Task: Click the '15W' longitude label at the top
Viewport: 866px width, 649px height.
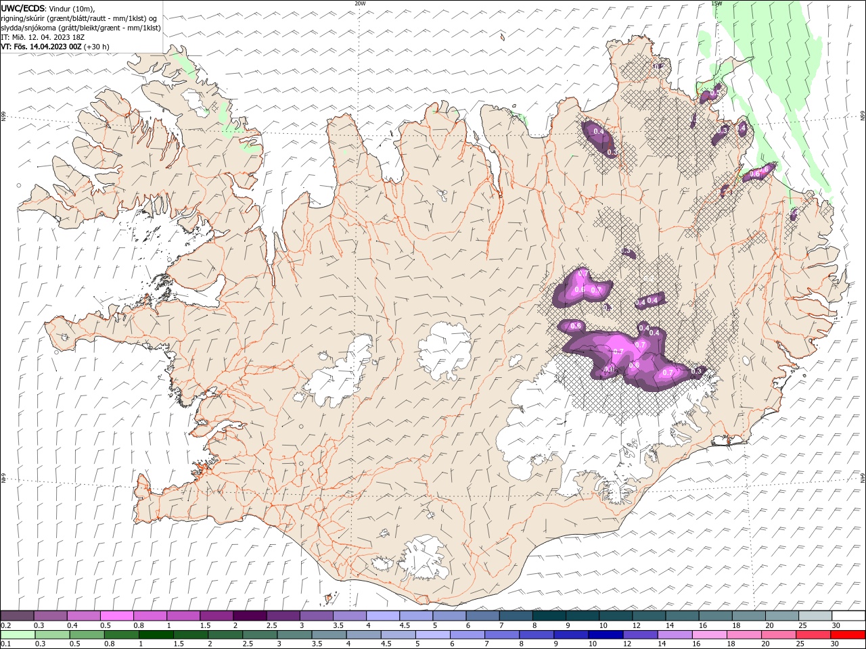Action: [716, 3]
